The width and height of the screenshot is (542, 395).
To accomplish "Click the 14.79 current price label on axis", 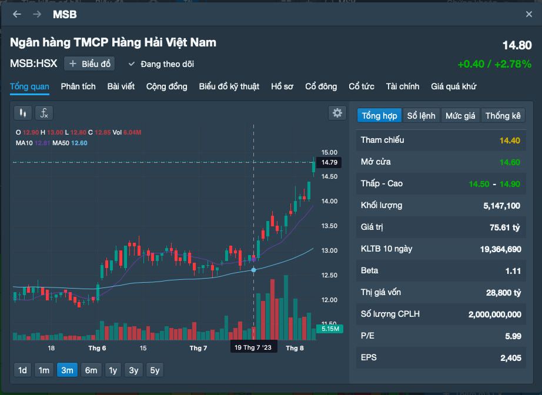I will pos(329,162).
